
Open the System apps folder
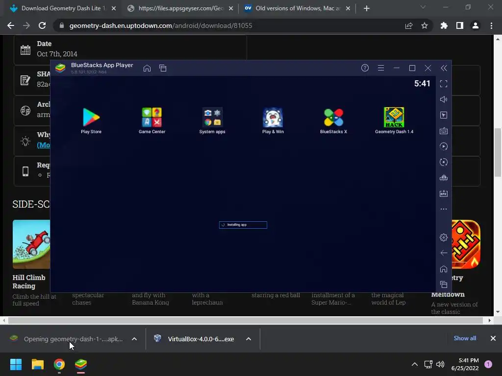(212, 120)
